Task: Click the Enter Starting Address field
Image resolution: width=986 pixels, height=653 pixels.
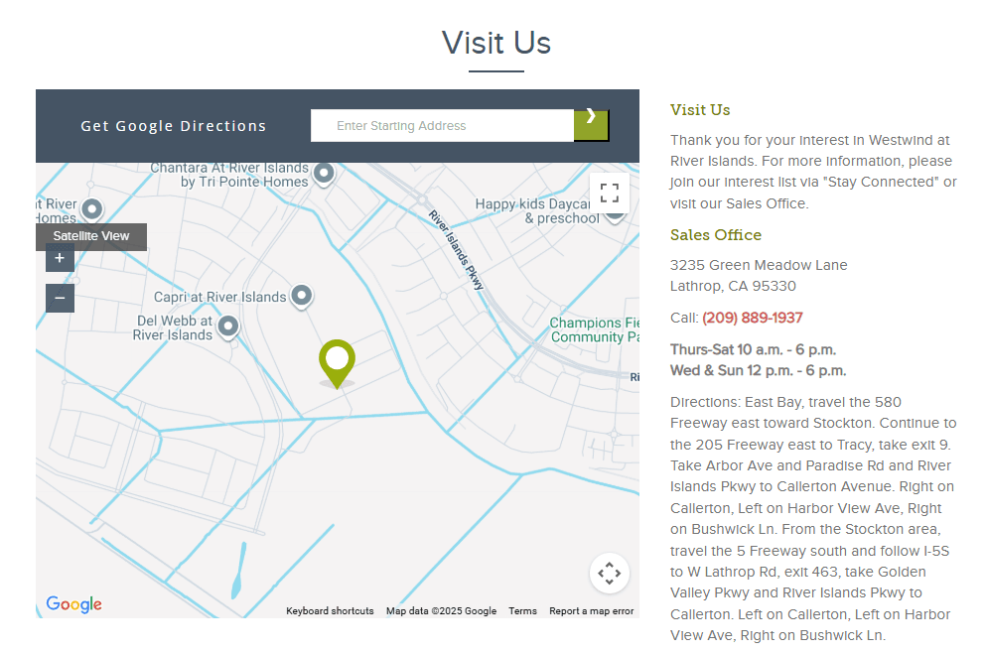Action: (442, 126)
